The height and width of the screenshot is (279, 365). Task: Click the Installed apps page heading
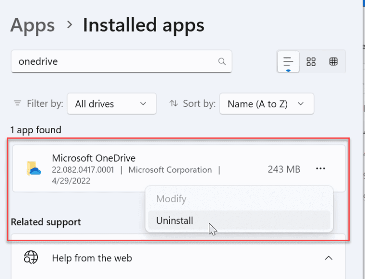(144, 25)
